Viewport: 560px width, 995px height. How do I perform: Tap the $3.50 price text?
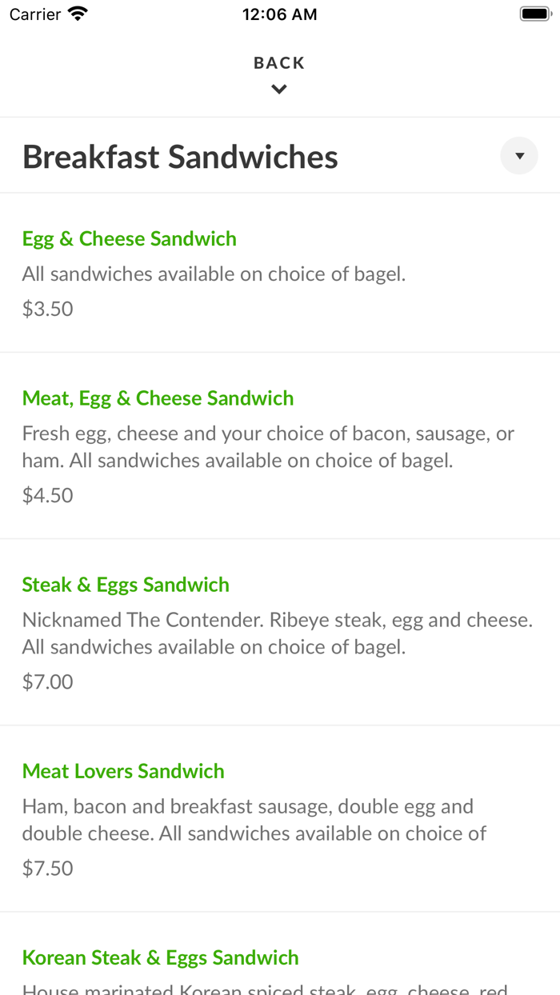click(47, 309)
